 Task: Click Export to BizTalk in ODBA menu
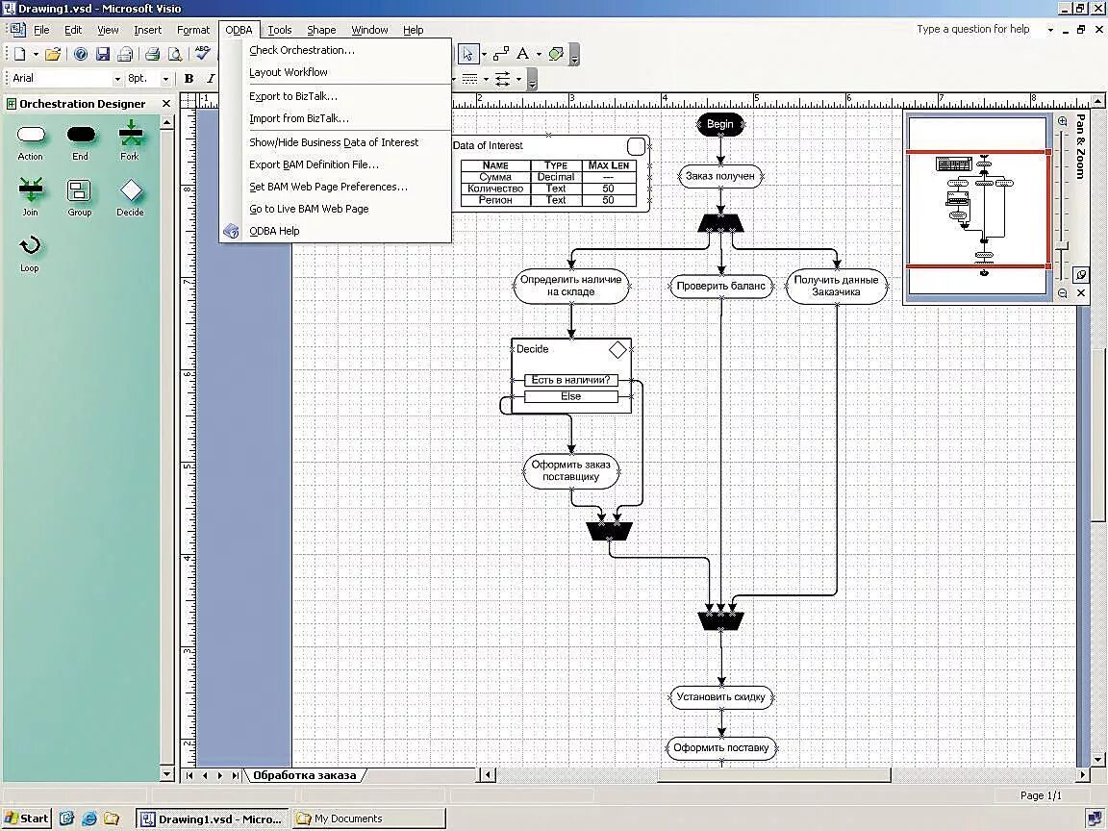point(292,95)
